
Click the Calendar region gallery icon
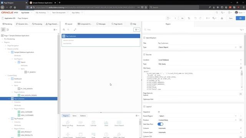[x=93, y=123]
